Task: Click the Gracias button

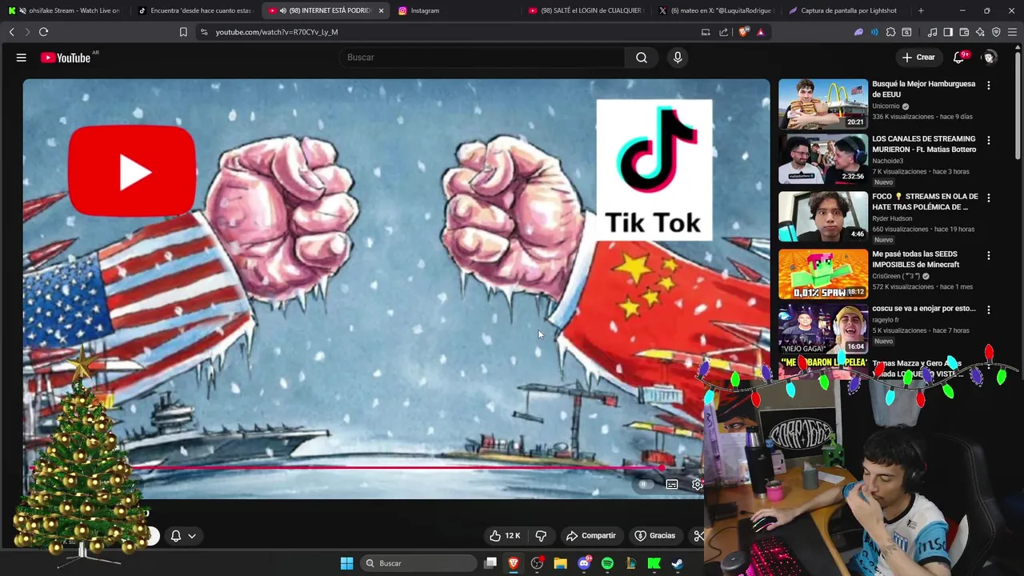Action: click(x=655, y=536)
